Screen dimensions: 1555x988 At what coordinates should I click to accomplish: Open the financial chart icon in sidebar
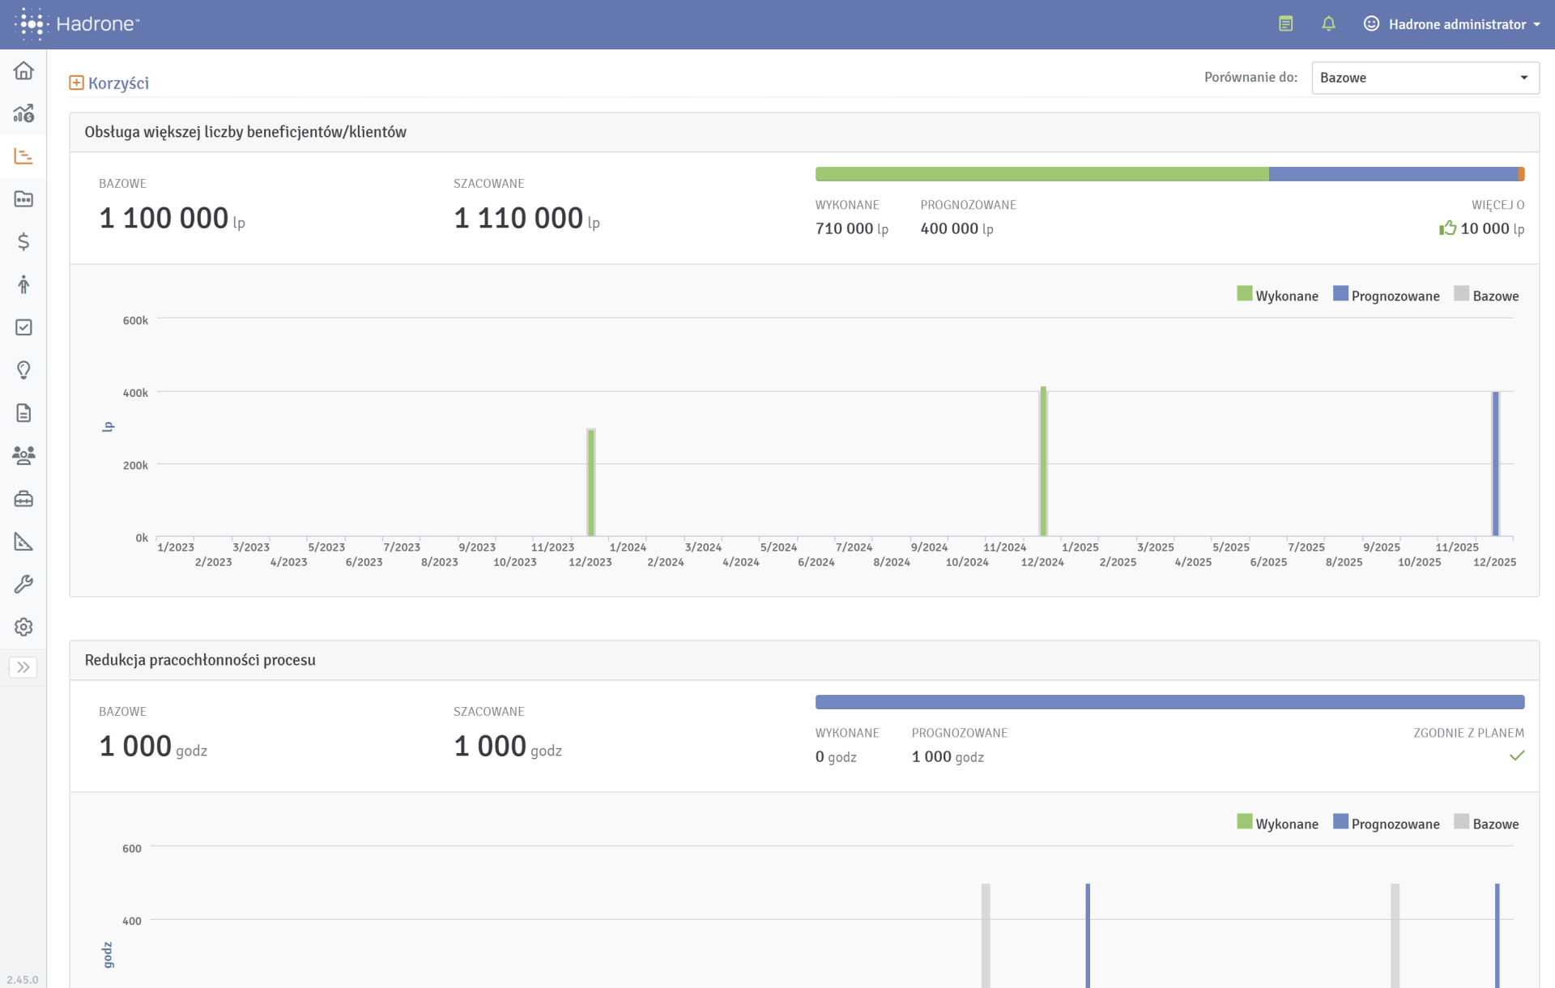[23, 114]
